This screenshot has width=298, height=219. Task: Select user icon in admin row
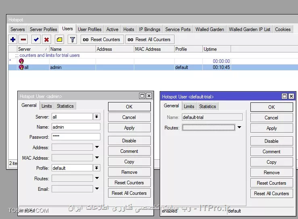click(21, 67)
